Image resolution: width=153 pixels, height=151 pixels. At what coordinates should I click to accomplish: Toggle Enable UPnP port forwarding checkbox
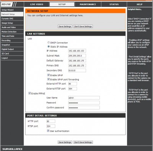coord(49,79)
